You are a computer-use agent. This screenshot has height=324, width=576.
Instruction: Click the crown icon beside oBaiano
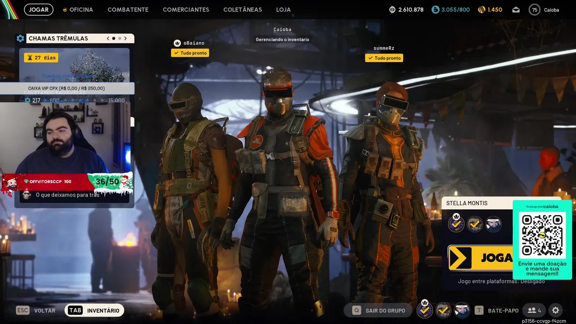[x=177, y=43]
